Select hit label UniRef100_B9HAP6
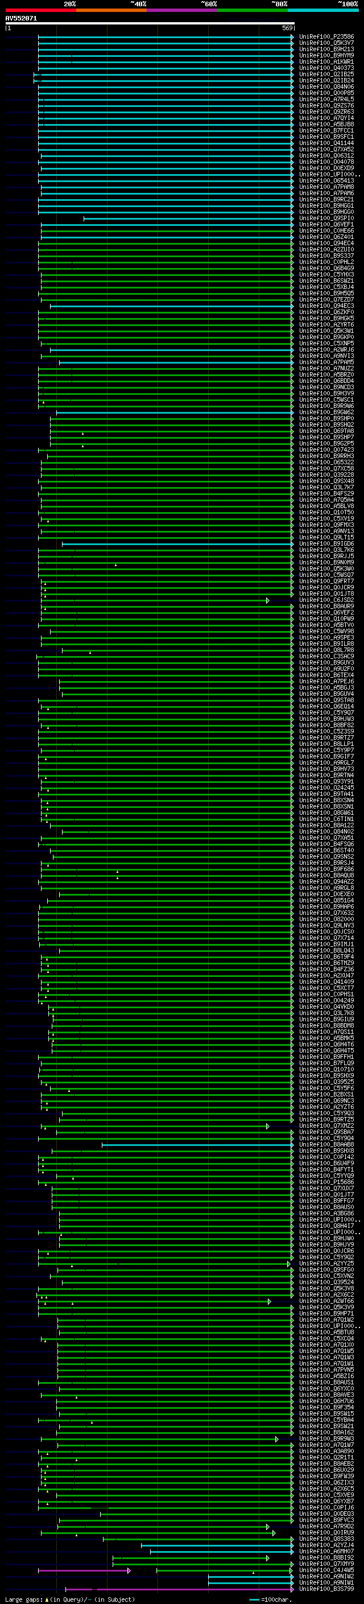The height and width of the screenshot is (1604, 364). coord(326,906)
